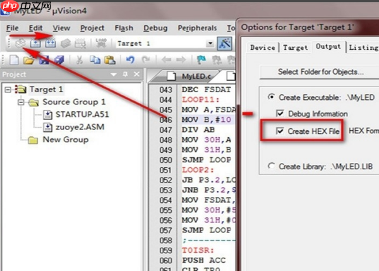Viewport: 379px width, 271px height.
Task: Toggle the Create HEX File checkbox
Action: [280, 131]
